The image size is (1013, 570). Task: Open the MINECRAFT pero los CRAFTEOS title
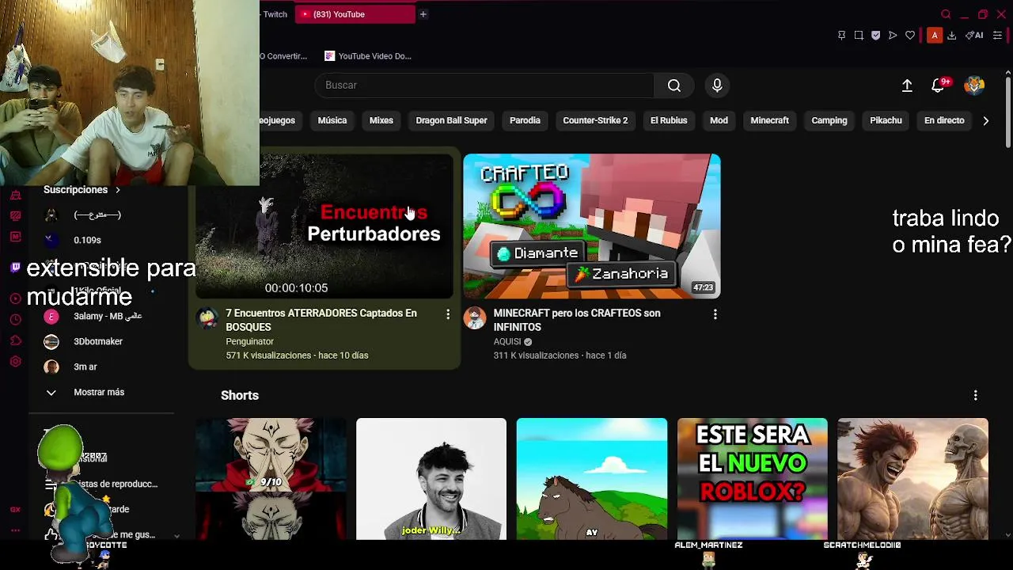point(577,320)
